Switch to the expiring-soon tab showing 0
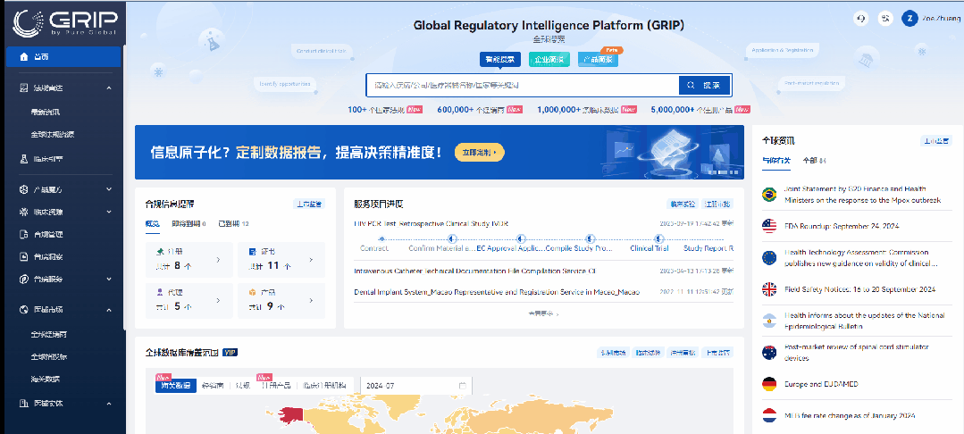This screenshot has height=434, width=964. [x=189, y=224]
